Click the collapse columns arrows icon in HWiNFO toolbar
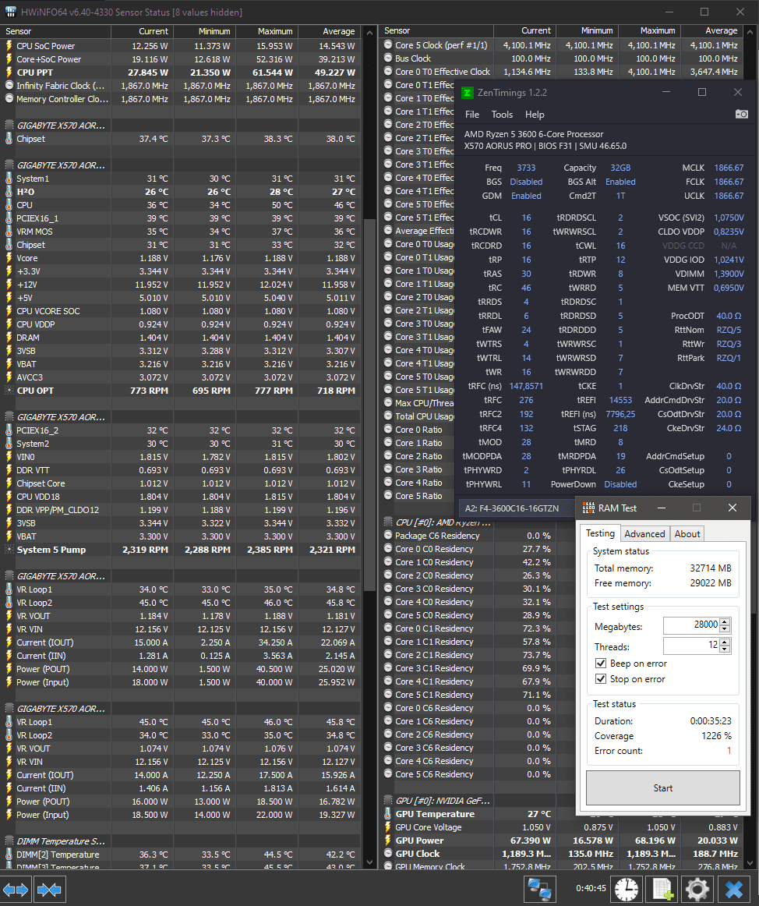The width and height of the screenshot is (759, 906). point(49,890)
